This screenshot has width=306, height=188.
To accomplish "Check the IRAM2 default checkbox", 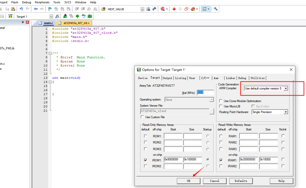I will pos(221,166).
